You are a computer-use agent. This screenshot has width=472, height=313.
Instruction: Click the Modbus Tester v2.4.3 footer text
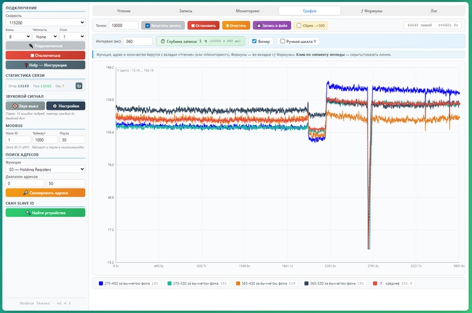[45, 303]
